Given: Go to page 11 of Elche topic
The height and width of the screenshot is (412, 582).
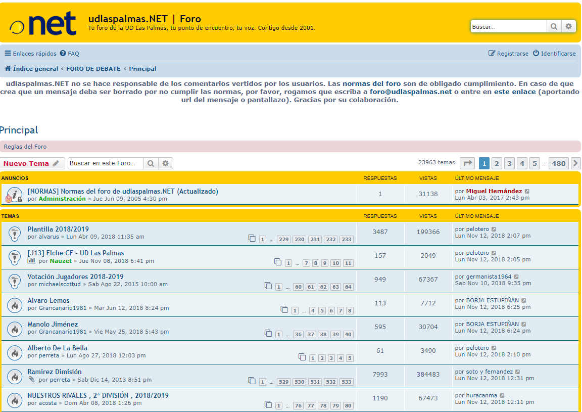Looking at the screenshot, I should click(x=348, y=263).
